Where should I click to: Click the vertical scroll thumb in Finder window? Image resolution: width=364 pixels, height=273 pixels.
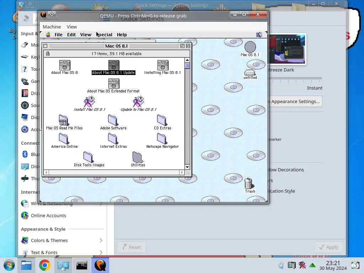click(187, 66)
